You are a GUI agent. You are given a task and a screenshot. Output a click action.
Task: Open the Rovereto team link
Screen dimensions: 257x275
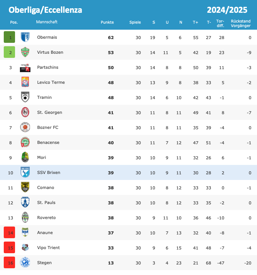(x=46, y=218)
